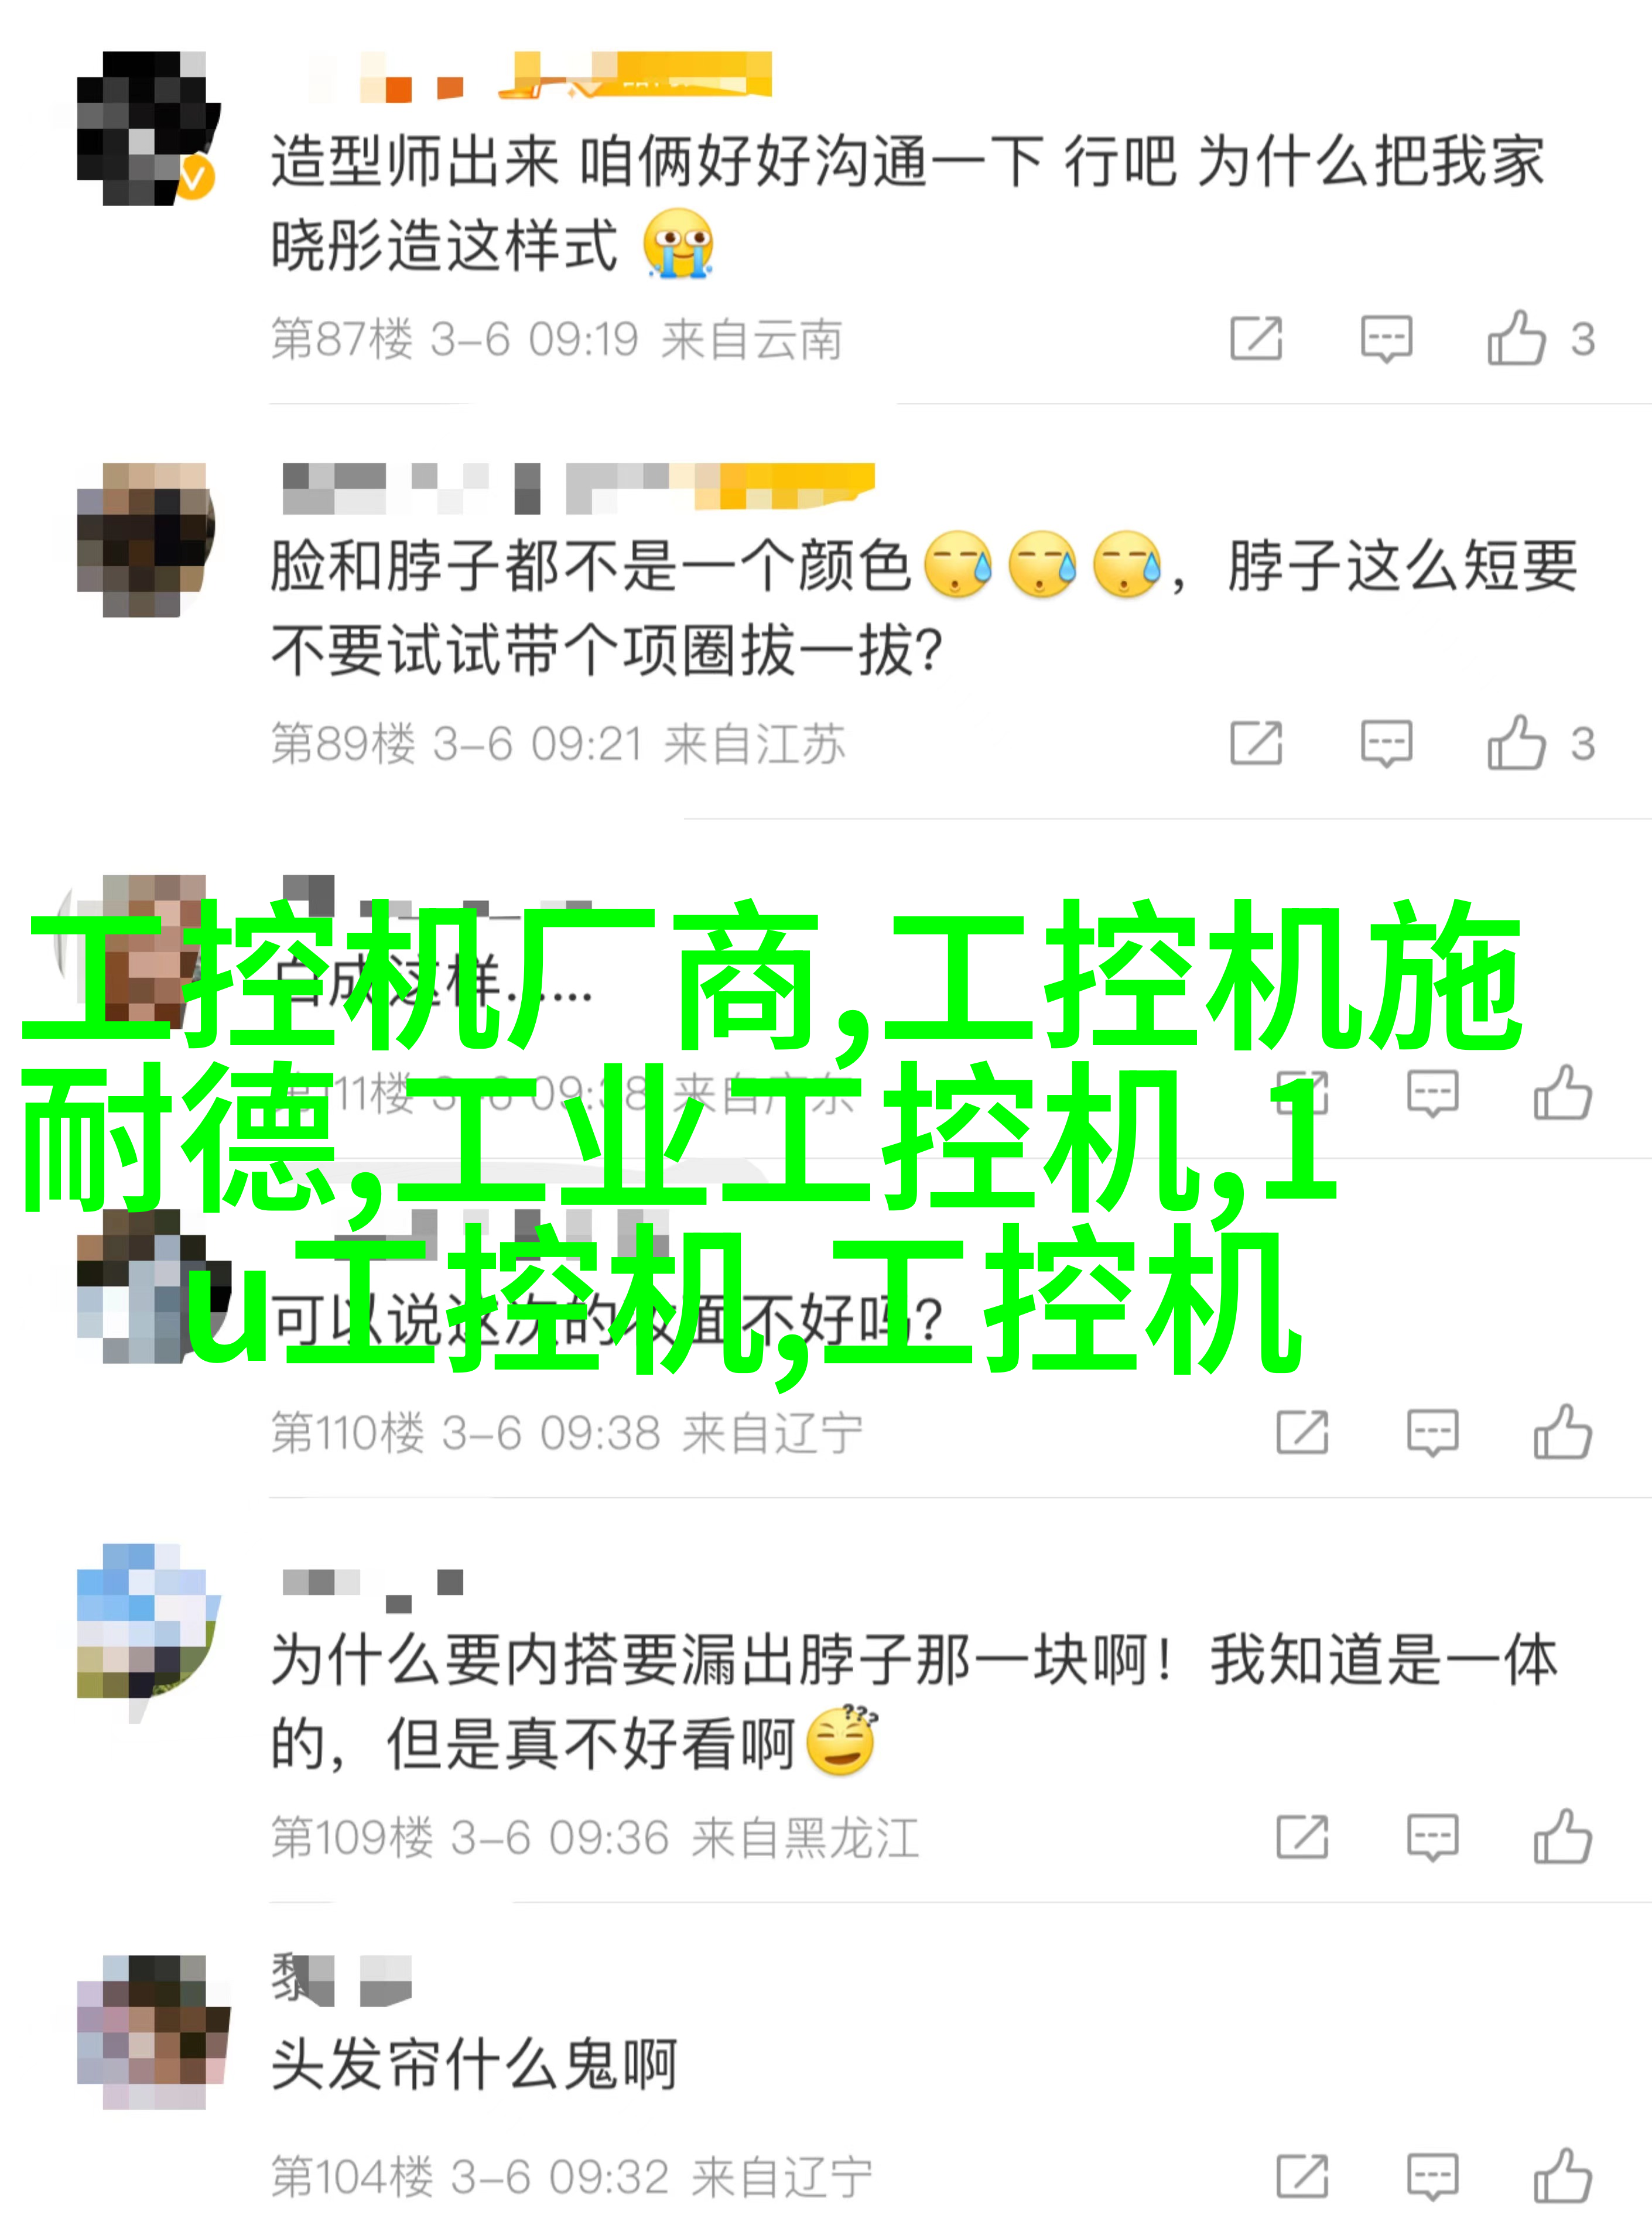The image size is (1652, 2235).
Task: Share the floor 104 comment
Action: coord(1302,2176)
